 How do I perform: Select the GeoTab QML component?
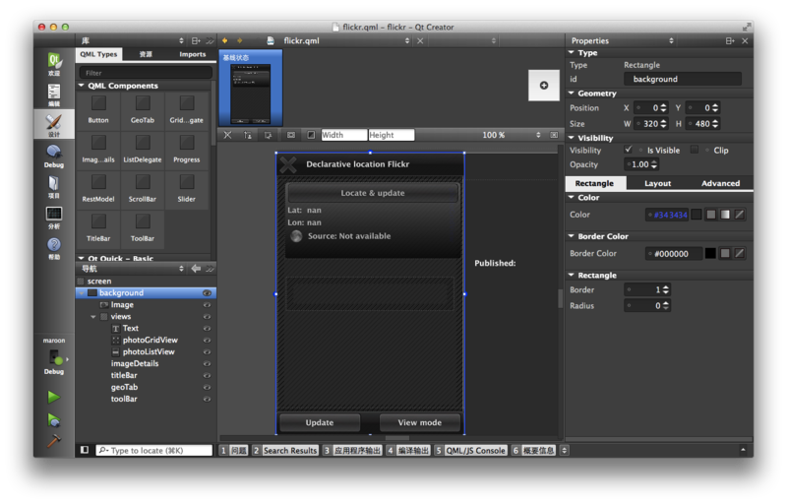(143, 110)
